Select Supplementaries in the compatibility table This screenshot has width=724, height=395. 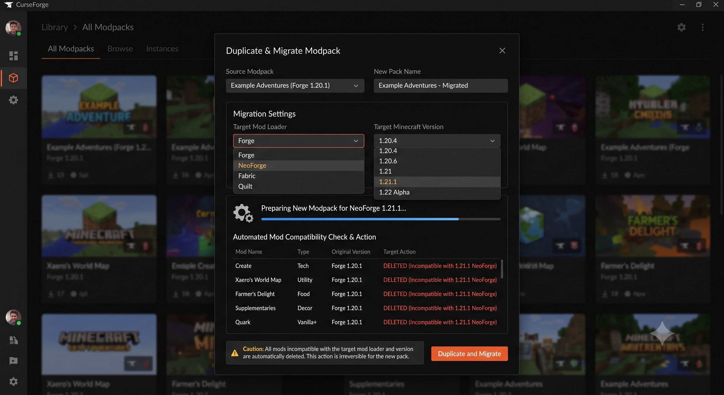tap(256, 308)
